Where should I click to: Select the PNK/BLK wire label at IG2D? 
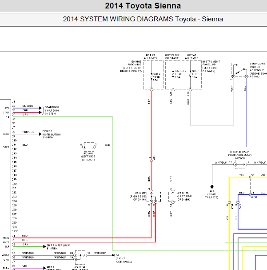click(28, 132)
